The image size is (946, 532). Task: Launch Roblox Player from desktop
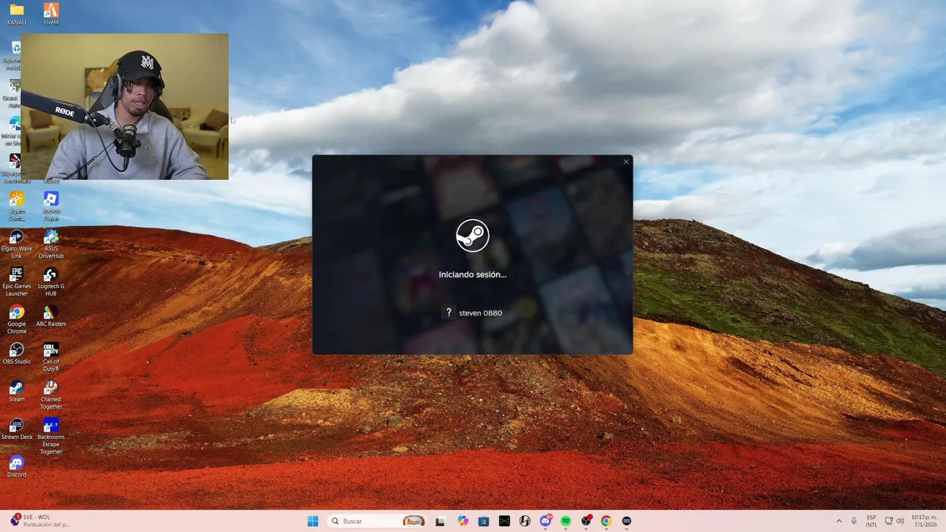pyautogui.click(x=51, y=206)
